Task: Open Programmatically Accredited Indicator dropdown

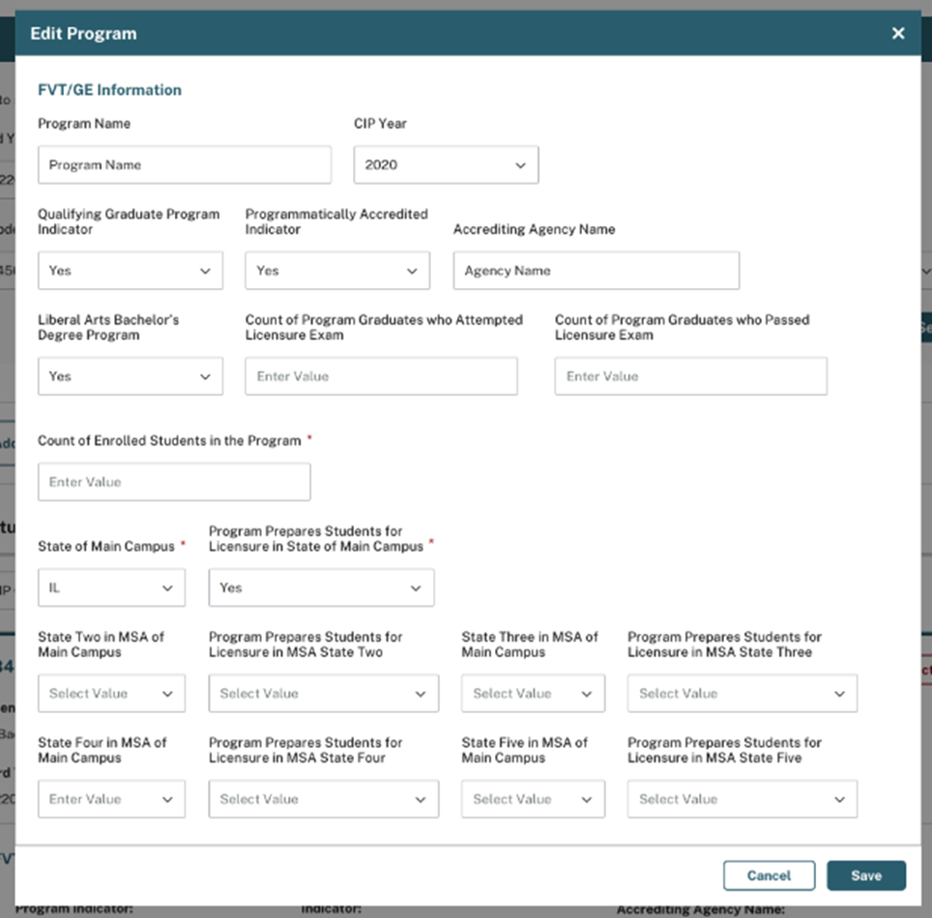Action: click(337, 272)
